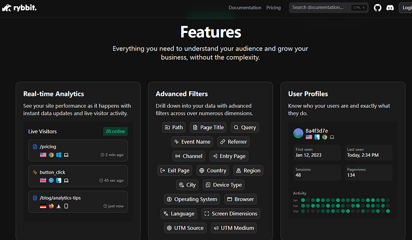Select the City filter chip
The image size is (412, 240).
pos(187,185)
